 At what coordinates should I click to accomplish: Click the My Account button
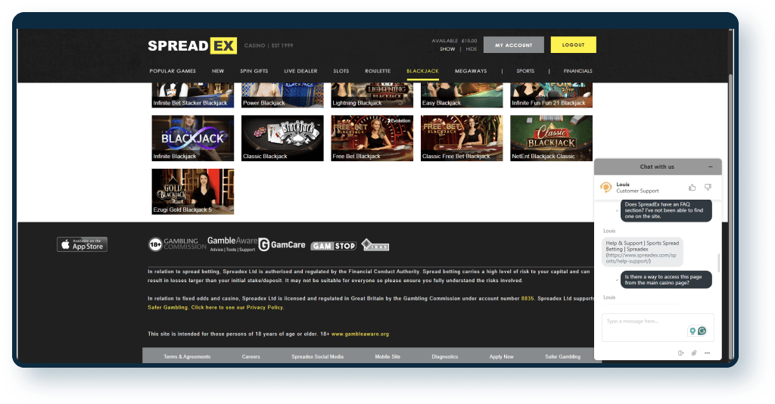click(514, 45)
